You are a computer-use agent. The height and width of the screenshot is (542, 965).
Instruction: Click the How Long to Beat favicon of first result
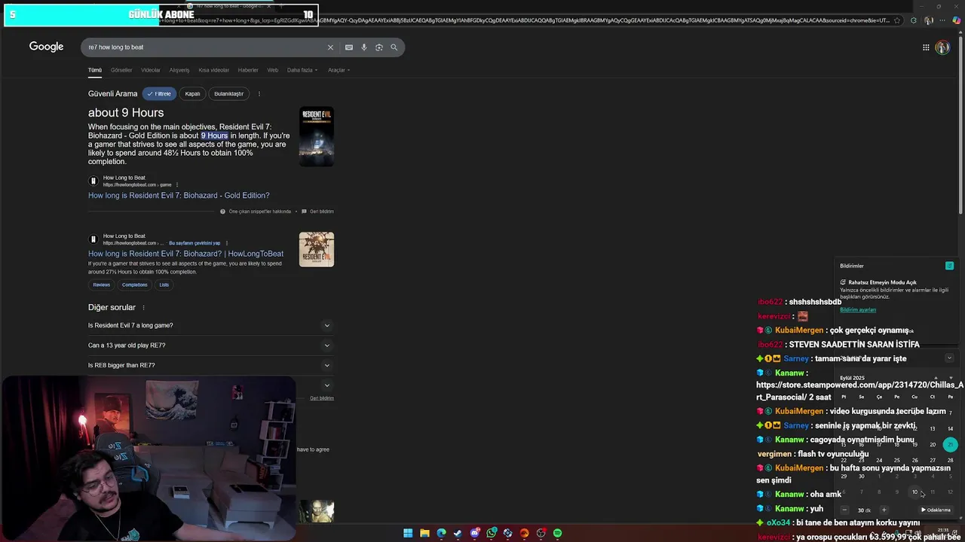(93, 181)
